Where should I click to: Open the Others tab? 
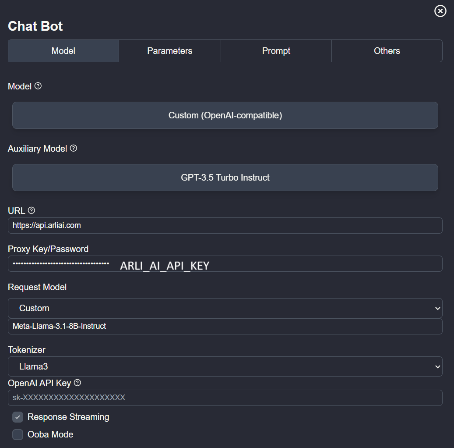pos(387,51)
